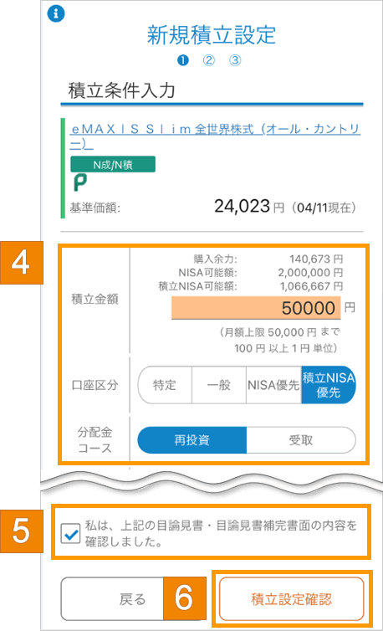Choose NISA優先 account type
Screen dimensions: 383x631
273,385
